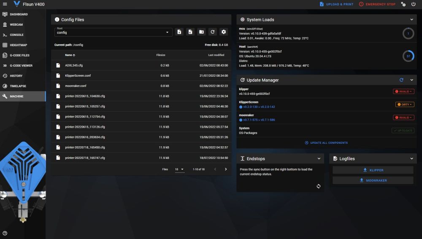Go to previous page of files
The height and width of the screenshot is (239, 422).
click(x=215, y=169)
